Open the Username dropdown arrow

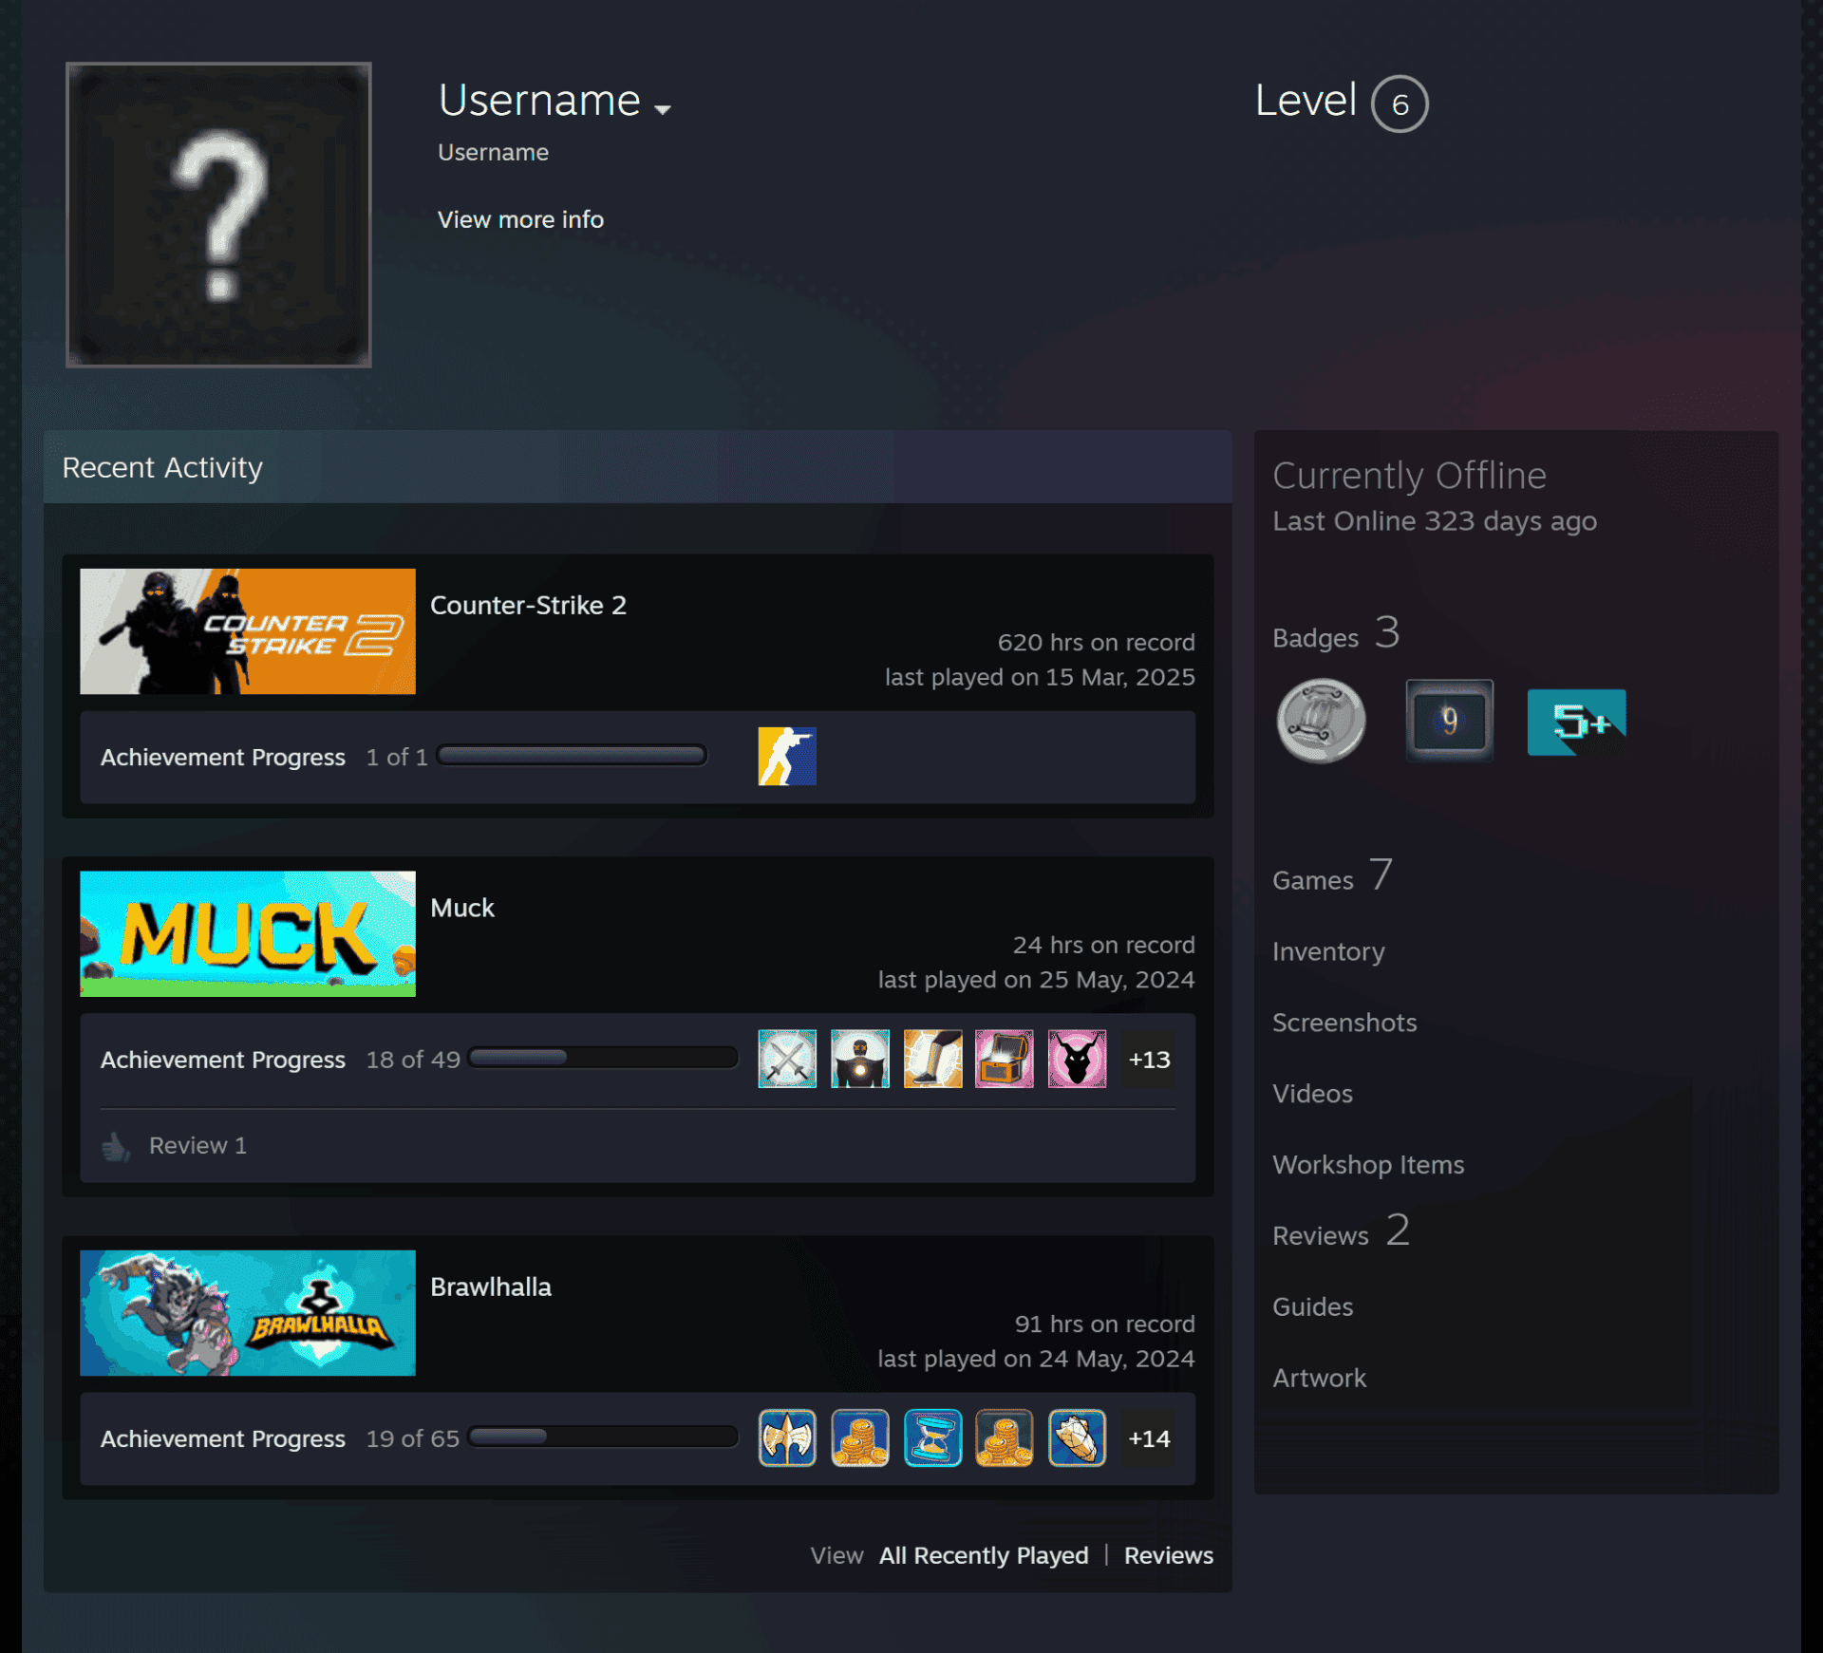click(x=663, y=109)
